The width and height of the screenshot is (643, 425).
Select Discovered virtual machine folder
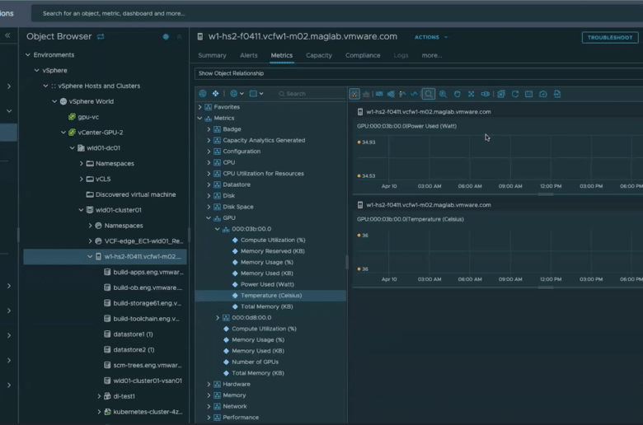[x=135, y=194]
